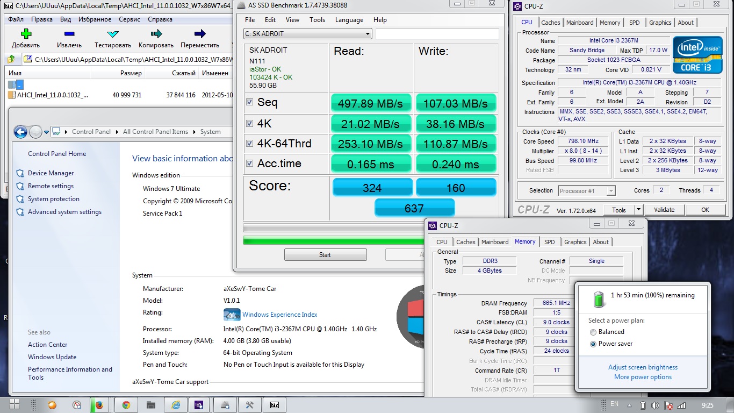
Task: Click the blue minus Извлечь icon in 7-Zip
Action: click(69, 34)
